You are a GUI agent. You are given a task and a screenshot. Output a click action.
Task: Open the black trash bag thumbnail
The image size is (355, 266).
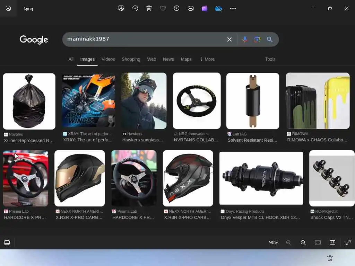point(29,101)
